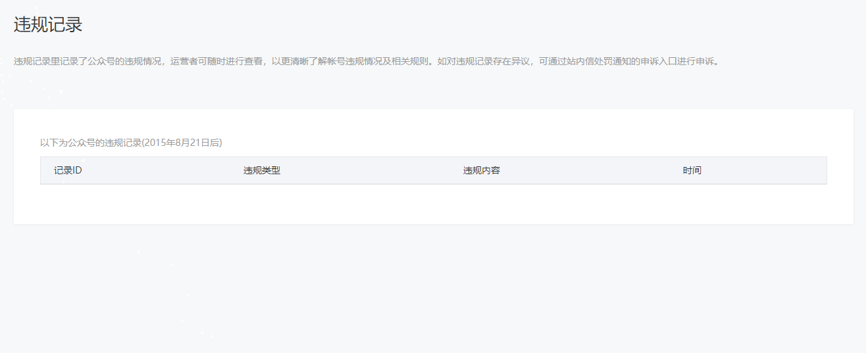Image resolution: width=866 pixels, height=353 pixels.
Task: Select the 时间 column header
Action: click(x=692, y=170)
